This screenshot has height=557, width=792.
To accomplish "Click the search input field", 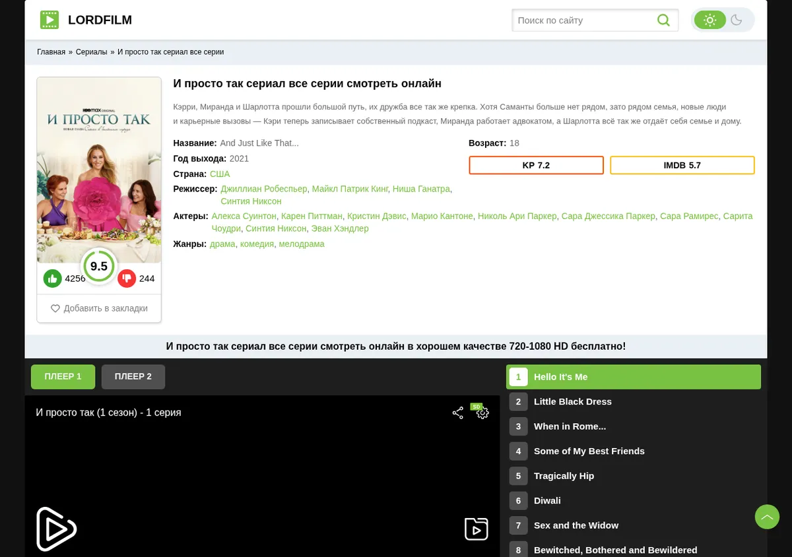I will point(584,20).
